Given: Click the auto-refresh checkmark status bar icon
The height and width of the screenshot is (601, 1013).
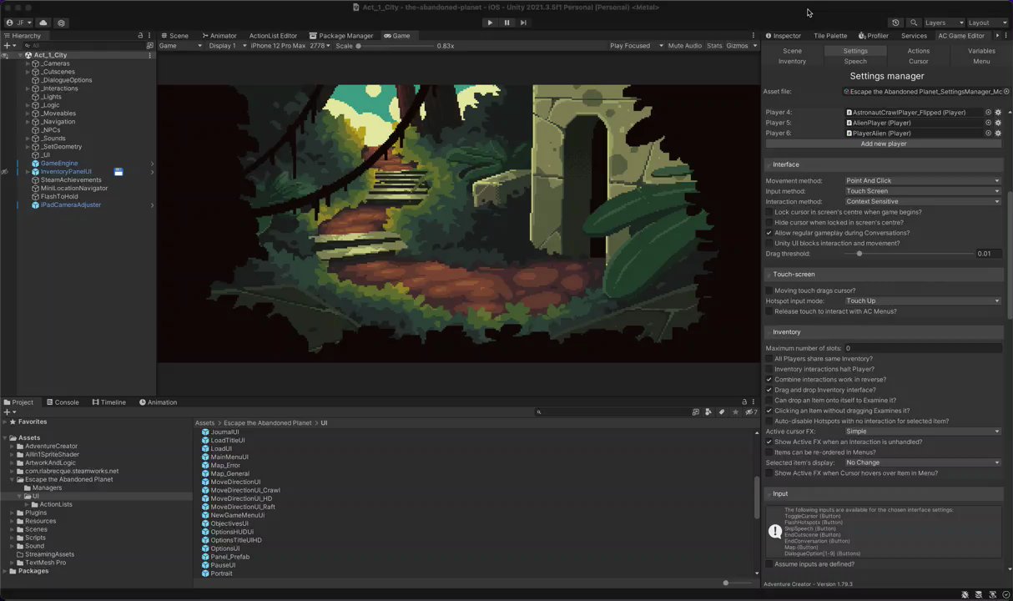Looking at the screenshot, I should pyautogui.click(x=1005, y=594).
